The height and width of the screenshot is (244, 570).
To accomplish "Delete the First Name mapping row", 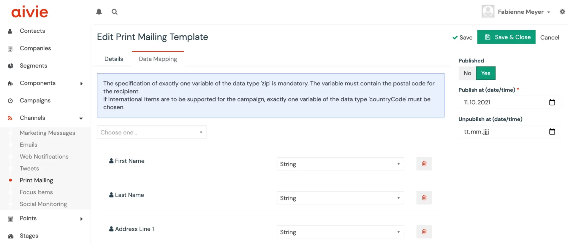I will (424, 164).
